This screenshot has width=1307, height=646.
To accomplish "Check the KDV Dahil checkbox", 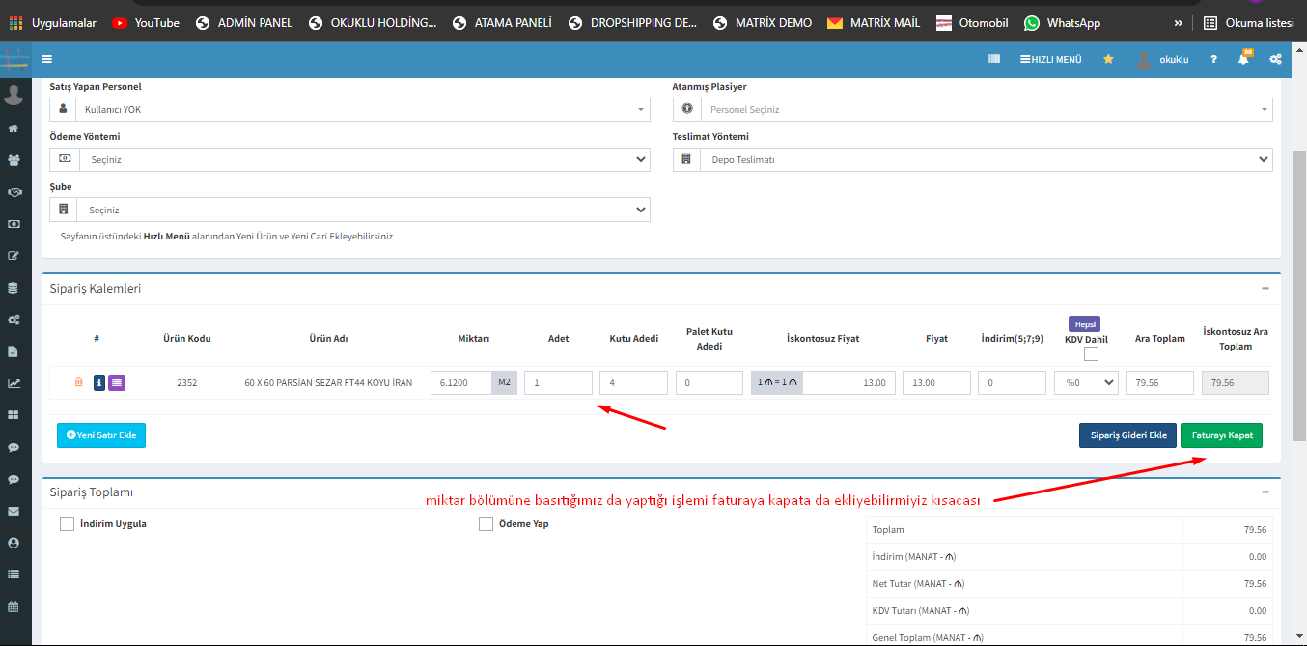I will point(1091,354).
